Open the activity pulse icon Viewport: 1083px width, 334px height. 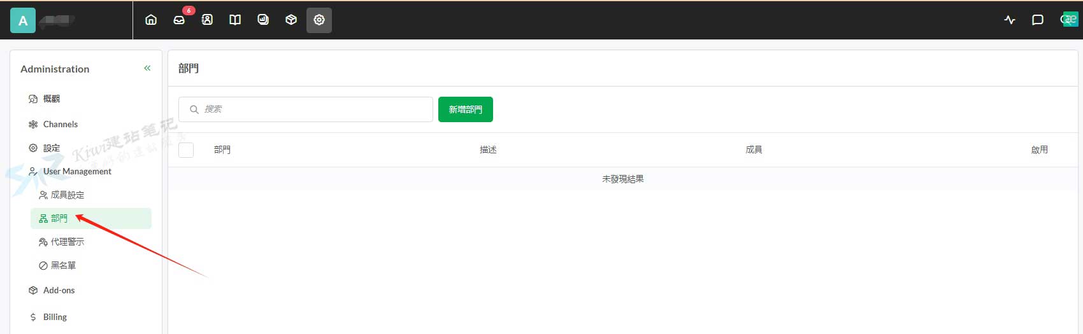[1010, 20]
